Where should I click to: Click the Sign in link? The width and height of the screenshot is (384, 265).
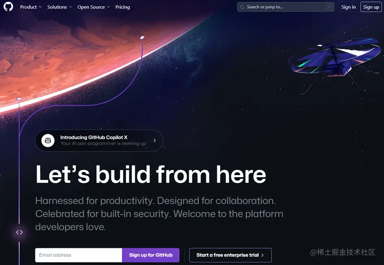click(x=349, y=7)
